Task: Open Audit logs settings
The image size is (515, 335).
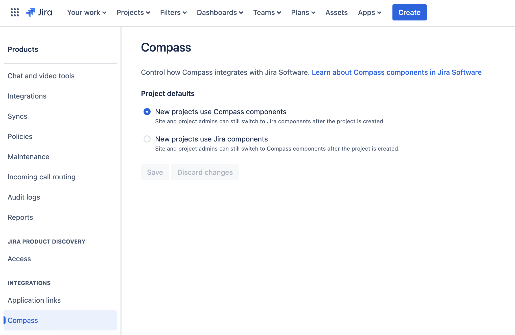Action: pos(24,197)
